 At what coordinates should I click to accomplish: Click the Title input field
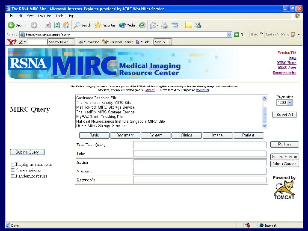(200, 154)
